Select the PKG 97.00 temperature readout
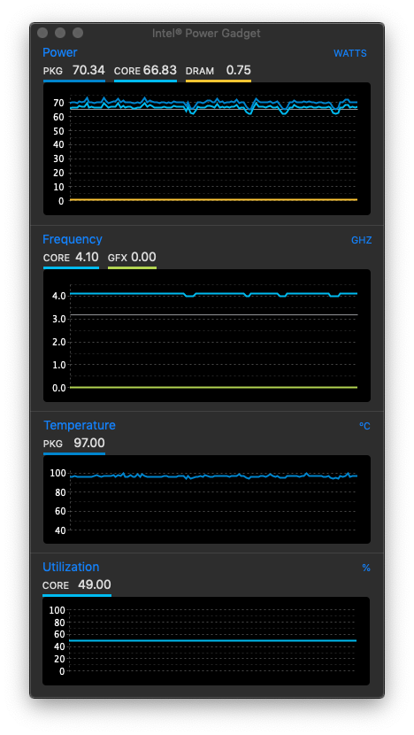The image size is (414, 735). pyautogui.click(x=74, y=443)
